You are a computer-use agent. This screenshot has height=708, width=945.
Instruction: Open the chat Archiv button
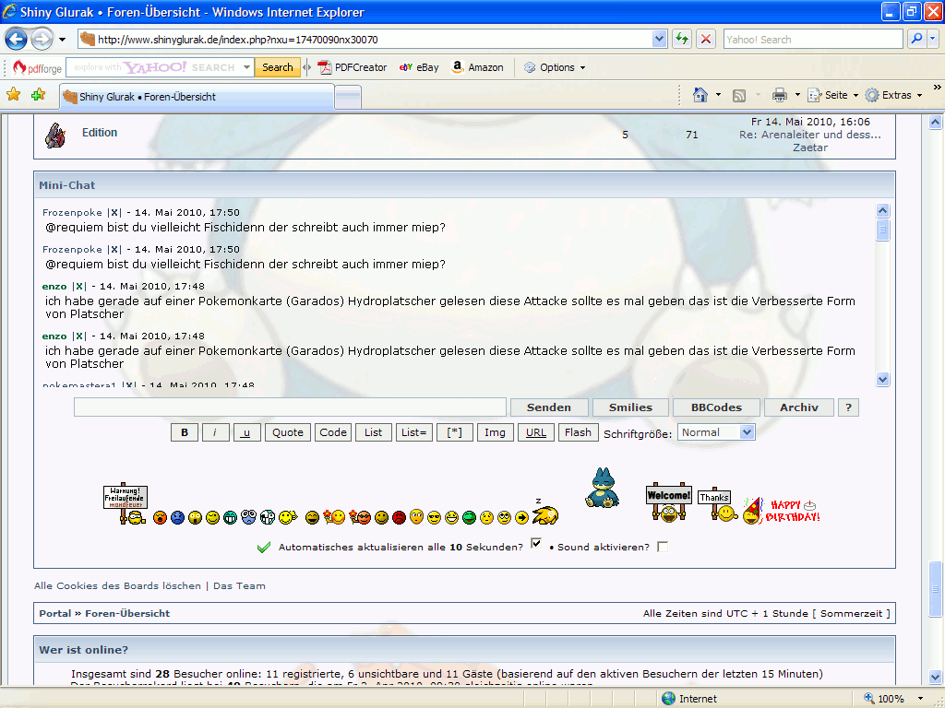tap(798, 407)
